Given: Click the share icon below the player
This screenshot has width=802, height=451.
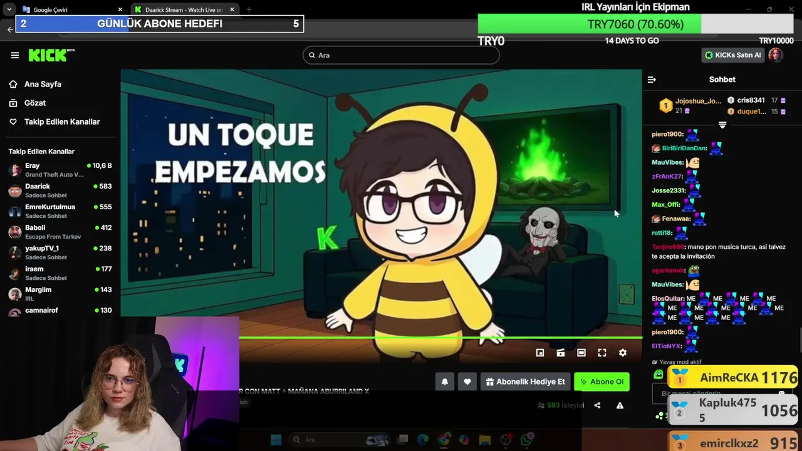Looking at the screenshot, I should pos(597,405).
